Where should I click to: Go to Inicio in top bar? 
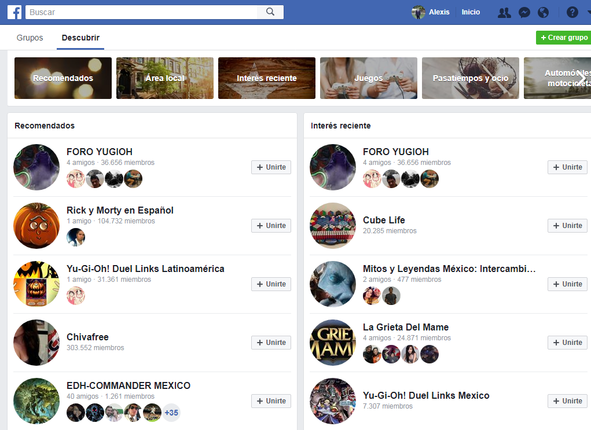(471, 12)
